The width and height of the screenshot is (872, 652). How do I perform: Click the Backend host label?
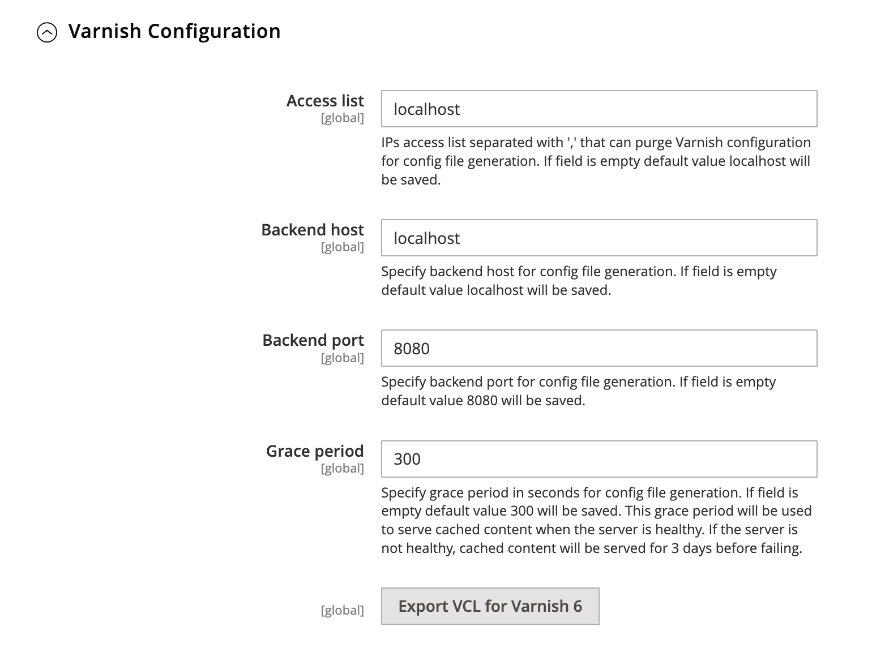[312, 230]
